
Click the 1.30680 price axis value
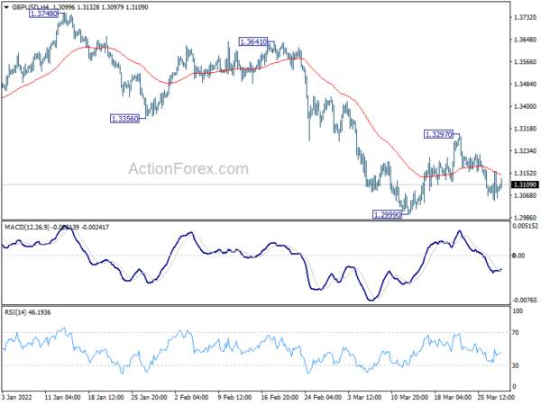525,195
